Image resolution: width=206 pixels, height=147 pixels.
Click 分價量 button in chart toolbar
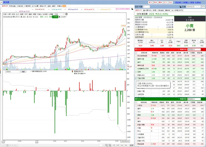51,14
